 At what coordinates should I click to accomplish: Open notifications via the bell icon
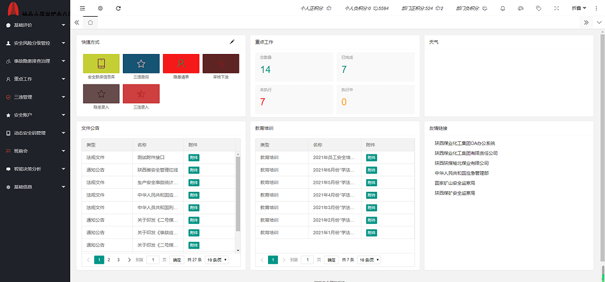(x=503, y=8)
